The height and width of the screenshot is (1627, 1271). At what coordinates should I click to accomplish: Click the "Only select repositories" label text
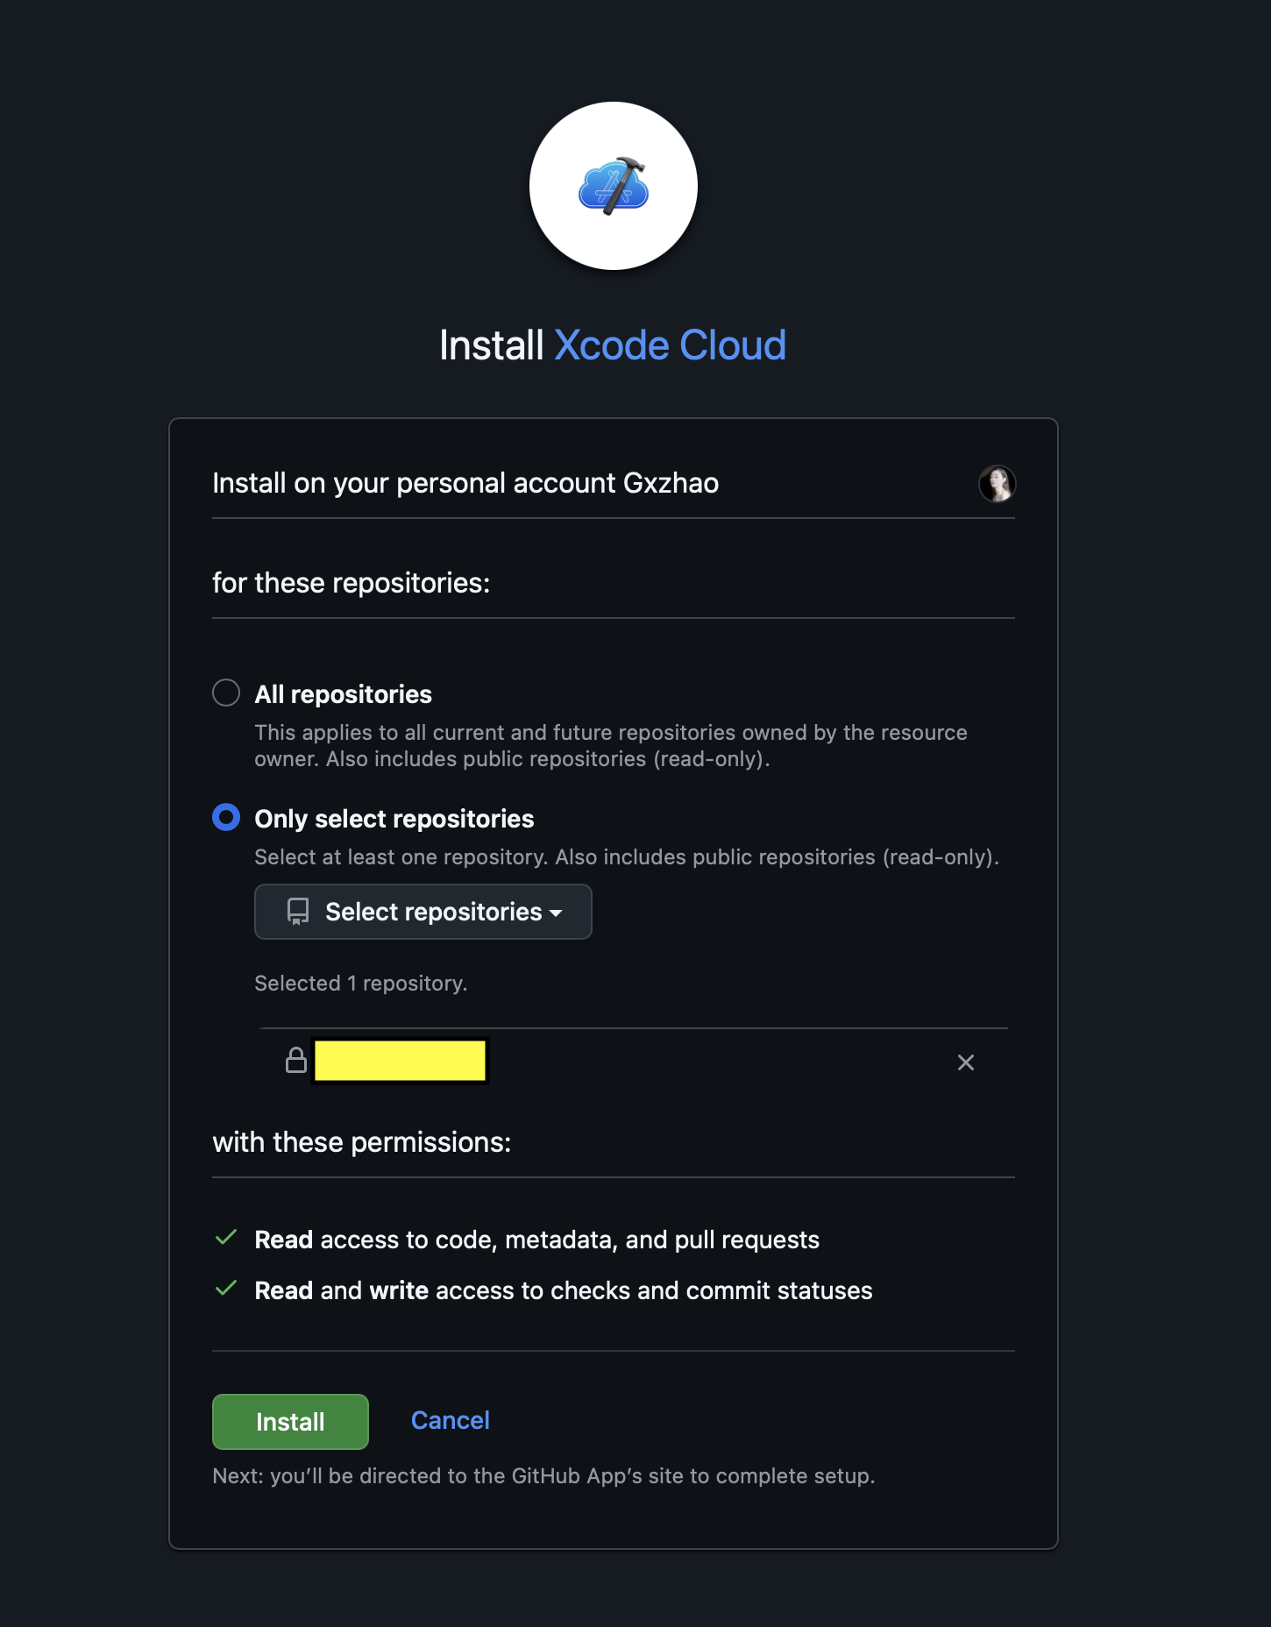coord(394,819)
